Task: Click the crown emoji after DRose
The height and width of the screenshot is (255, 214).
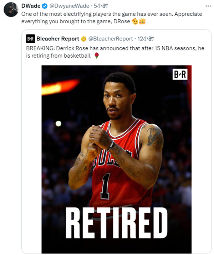Action: [x=142, y=21]
